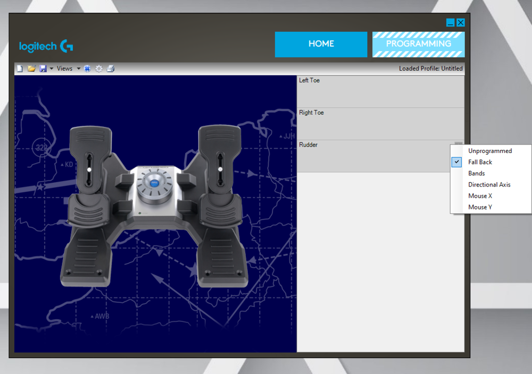
Task: Select Mouse Y axis option
Action: [491, 207]
